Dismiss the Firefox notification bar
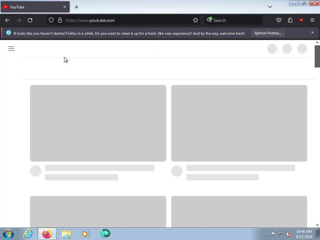320x240 pixels. point(312,32)
